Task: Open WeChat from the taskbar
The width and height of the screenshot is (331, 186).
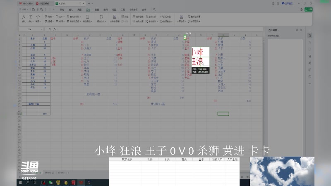Action: 50,183
